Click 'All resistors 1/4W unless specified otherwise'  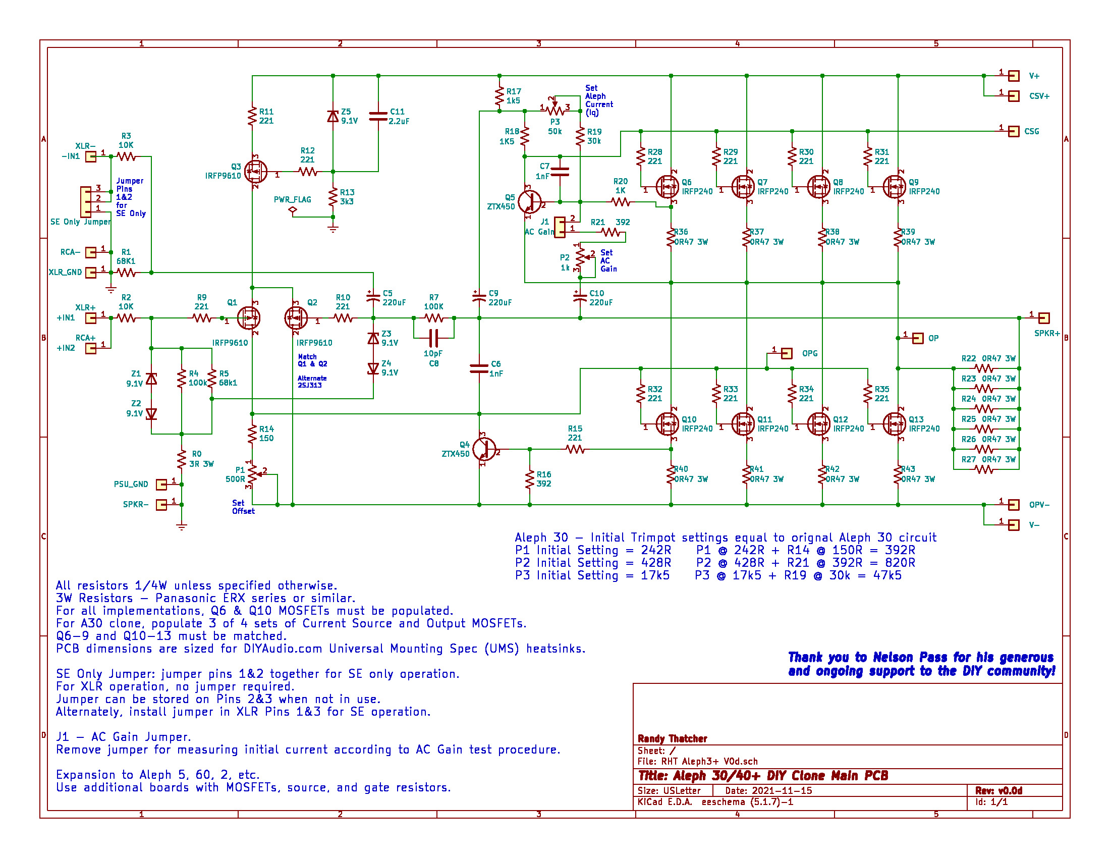(196, 585)
